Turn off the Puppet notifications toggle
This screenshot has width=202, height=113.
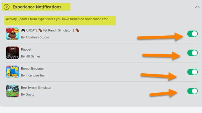pyautogui.click(x=192, y=53)
